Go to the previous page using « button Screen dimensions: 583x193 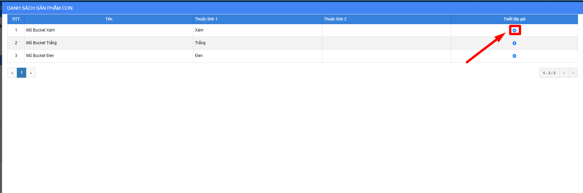click(x=12, y=73)
